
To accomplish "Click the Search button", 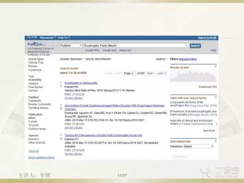I will pos(195,46).
